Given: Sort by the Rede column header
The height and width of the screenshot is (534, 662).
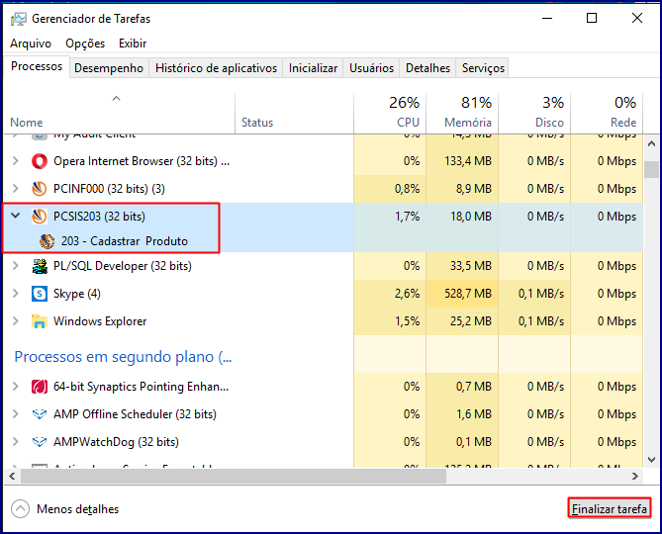Looking at the screenshot, I should point(607,113).
